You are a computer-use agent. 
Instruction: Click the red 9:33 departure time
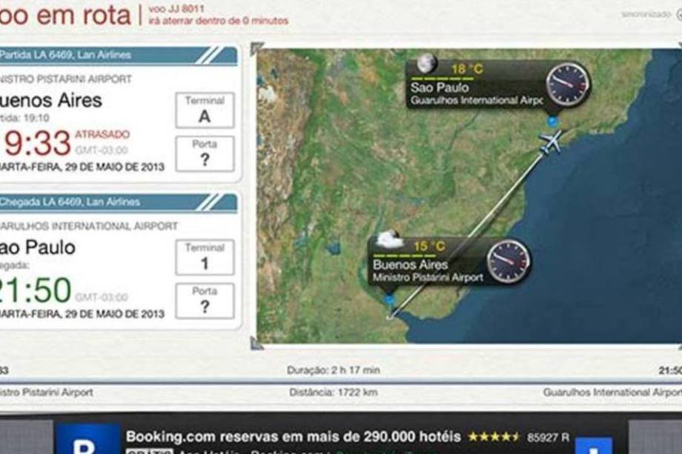(36, 143)
